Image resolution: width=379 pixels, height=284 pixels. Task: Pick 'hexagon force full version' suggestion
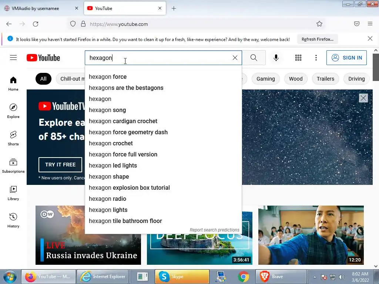163,155
